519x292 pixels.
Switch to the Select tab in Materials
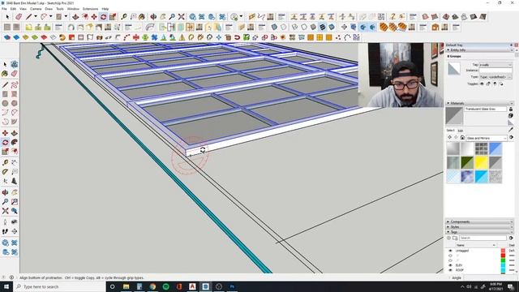point(450,131)
